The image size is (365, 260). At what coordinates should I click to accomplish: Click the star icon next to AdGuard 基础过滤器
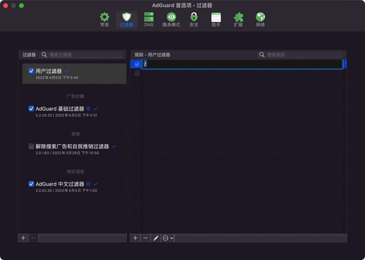(x=88, y=109)
